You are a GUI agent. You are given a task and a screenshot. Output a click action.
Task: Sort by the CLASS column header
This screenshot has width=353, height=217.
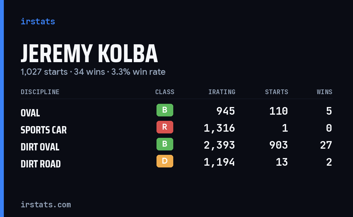pyautogui.click(x=165, y=92)
